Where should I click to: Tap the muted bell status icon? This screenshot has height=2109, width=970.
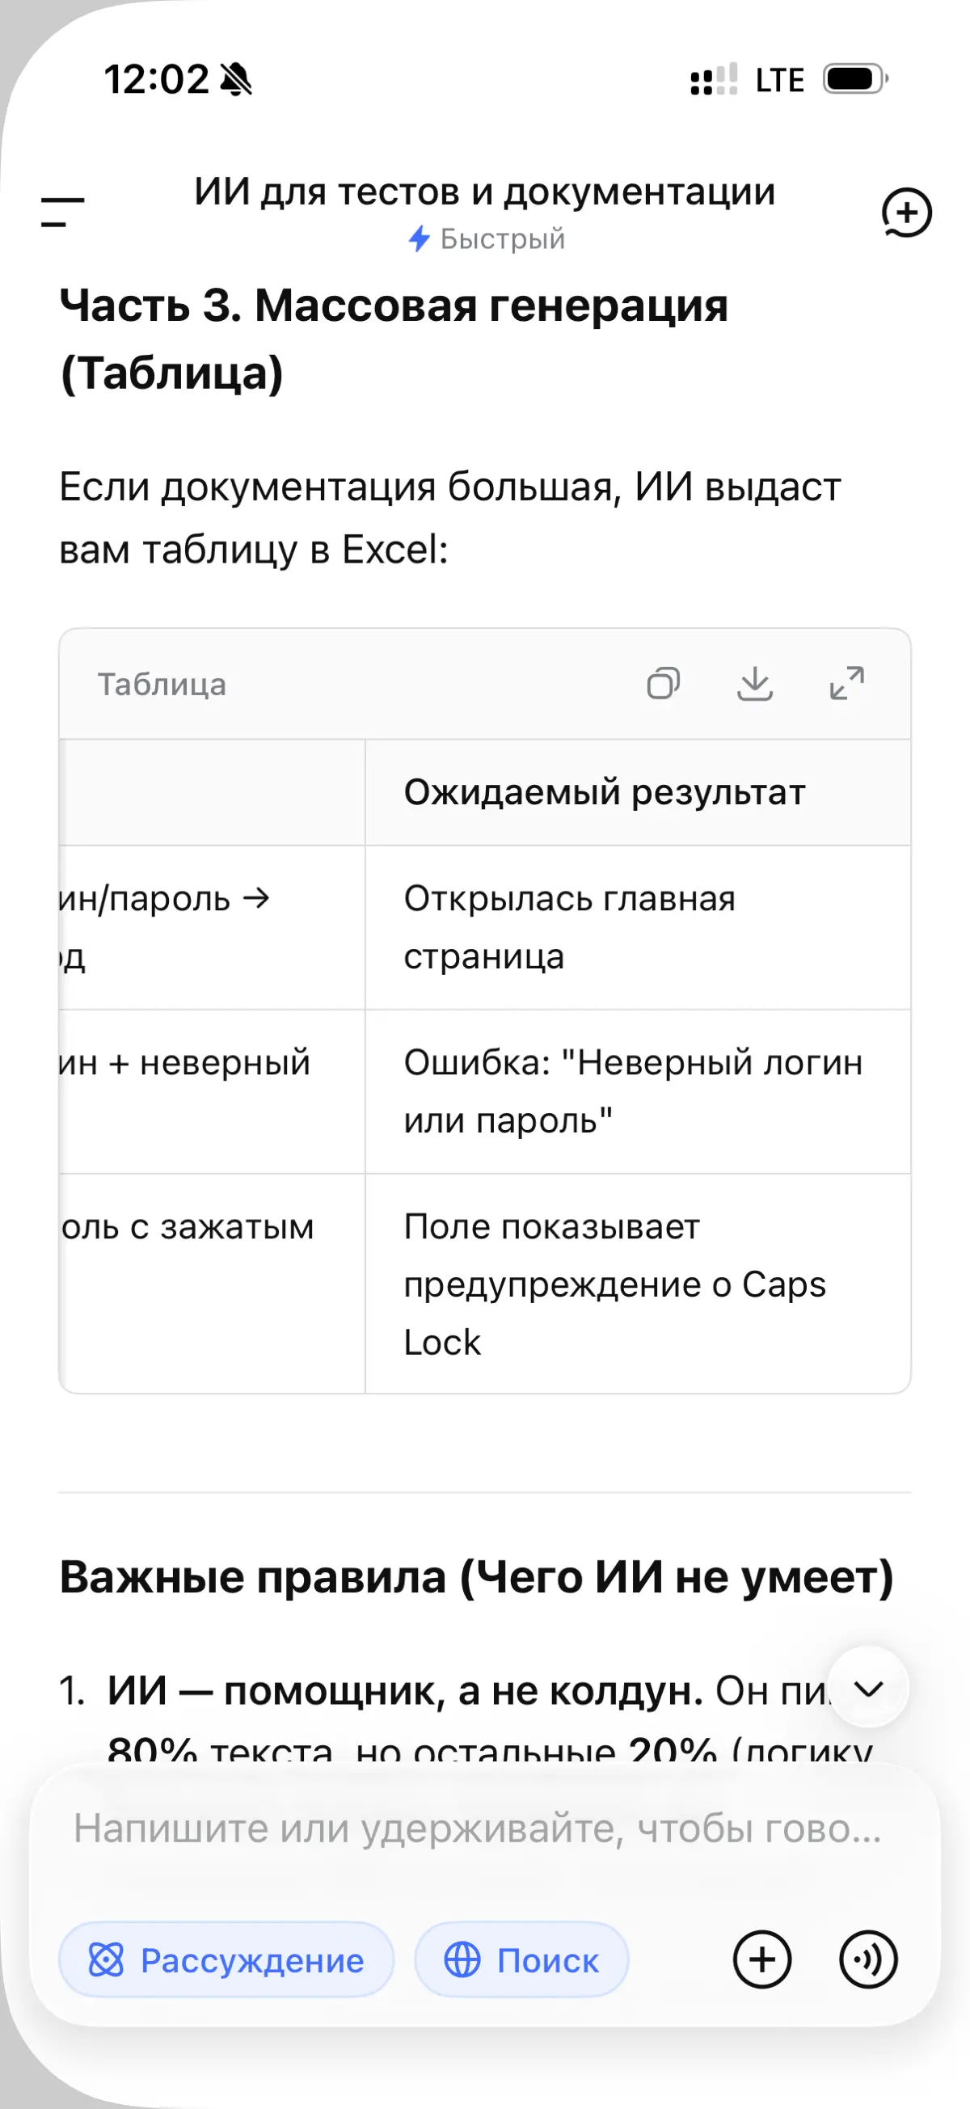[238, 79]
